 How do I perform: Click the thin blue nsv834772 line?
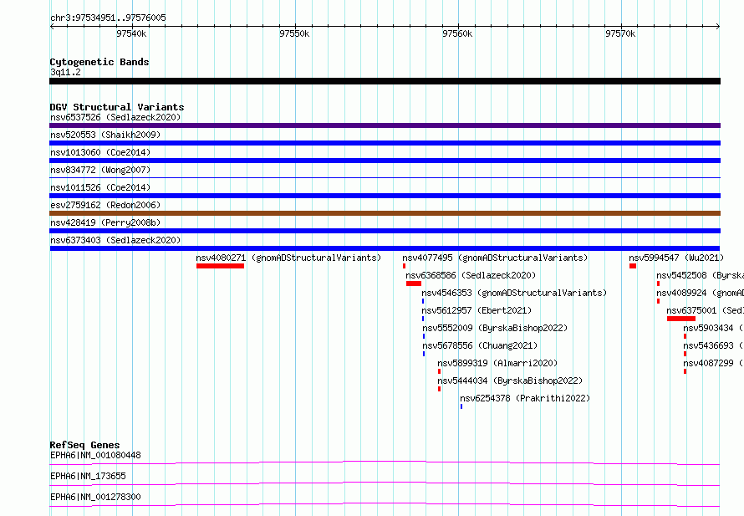[385, 177]
